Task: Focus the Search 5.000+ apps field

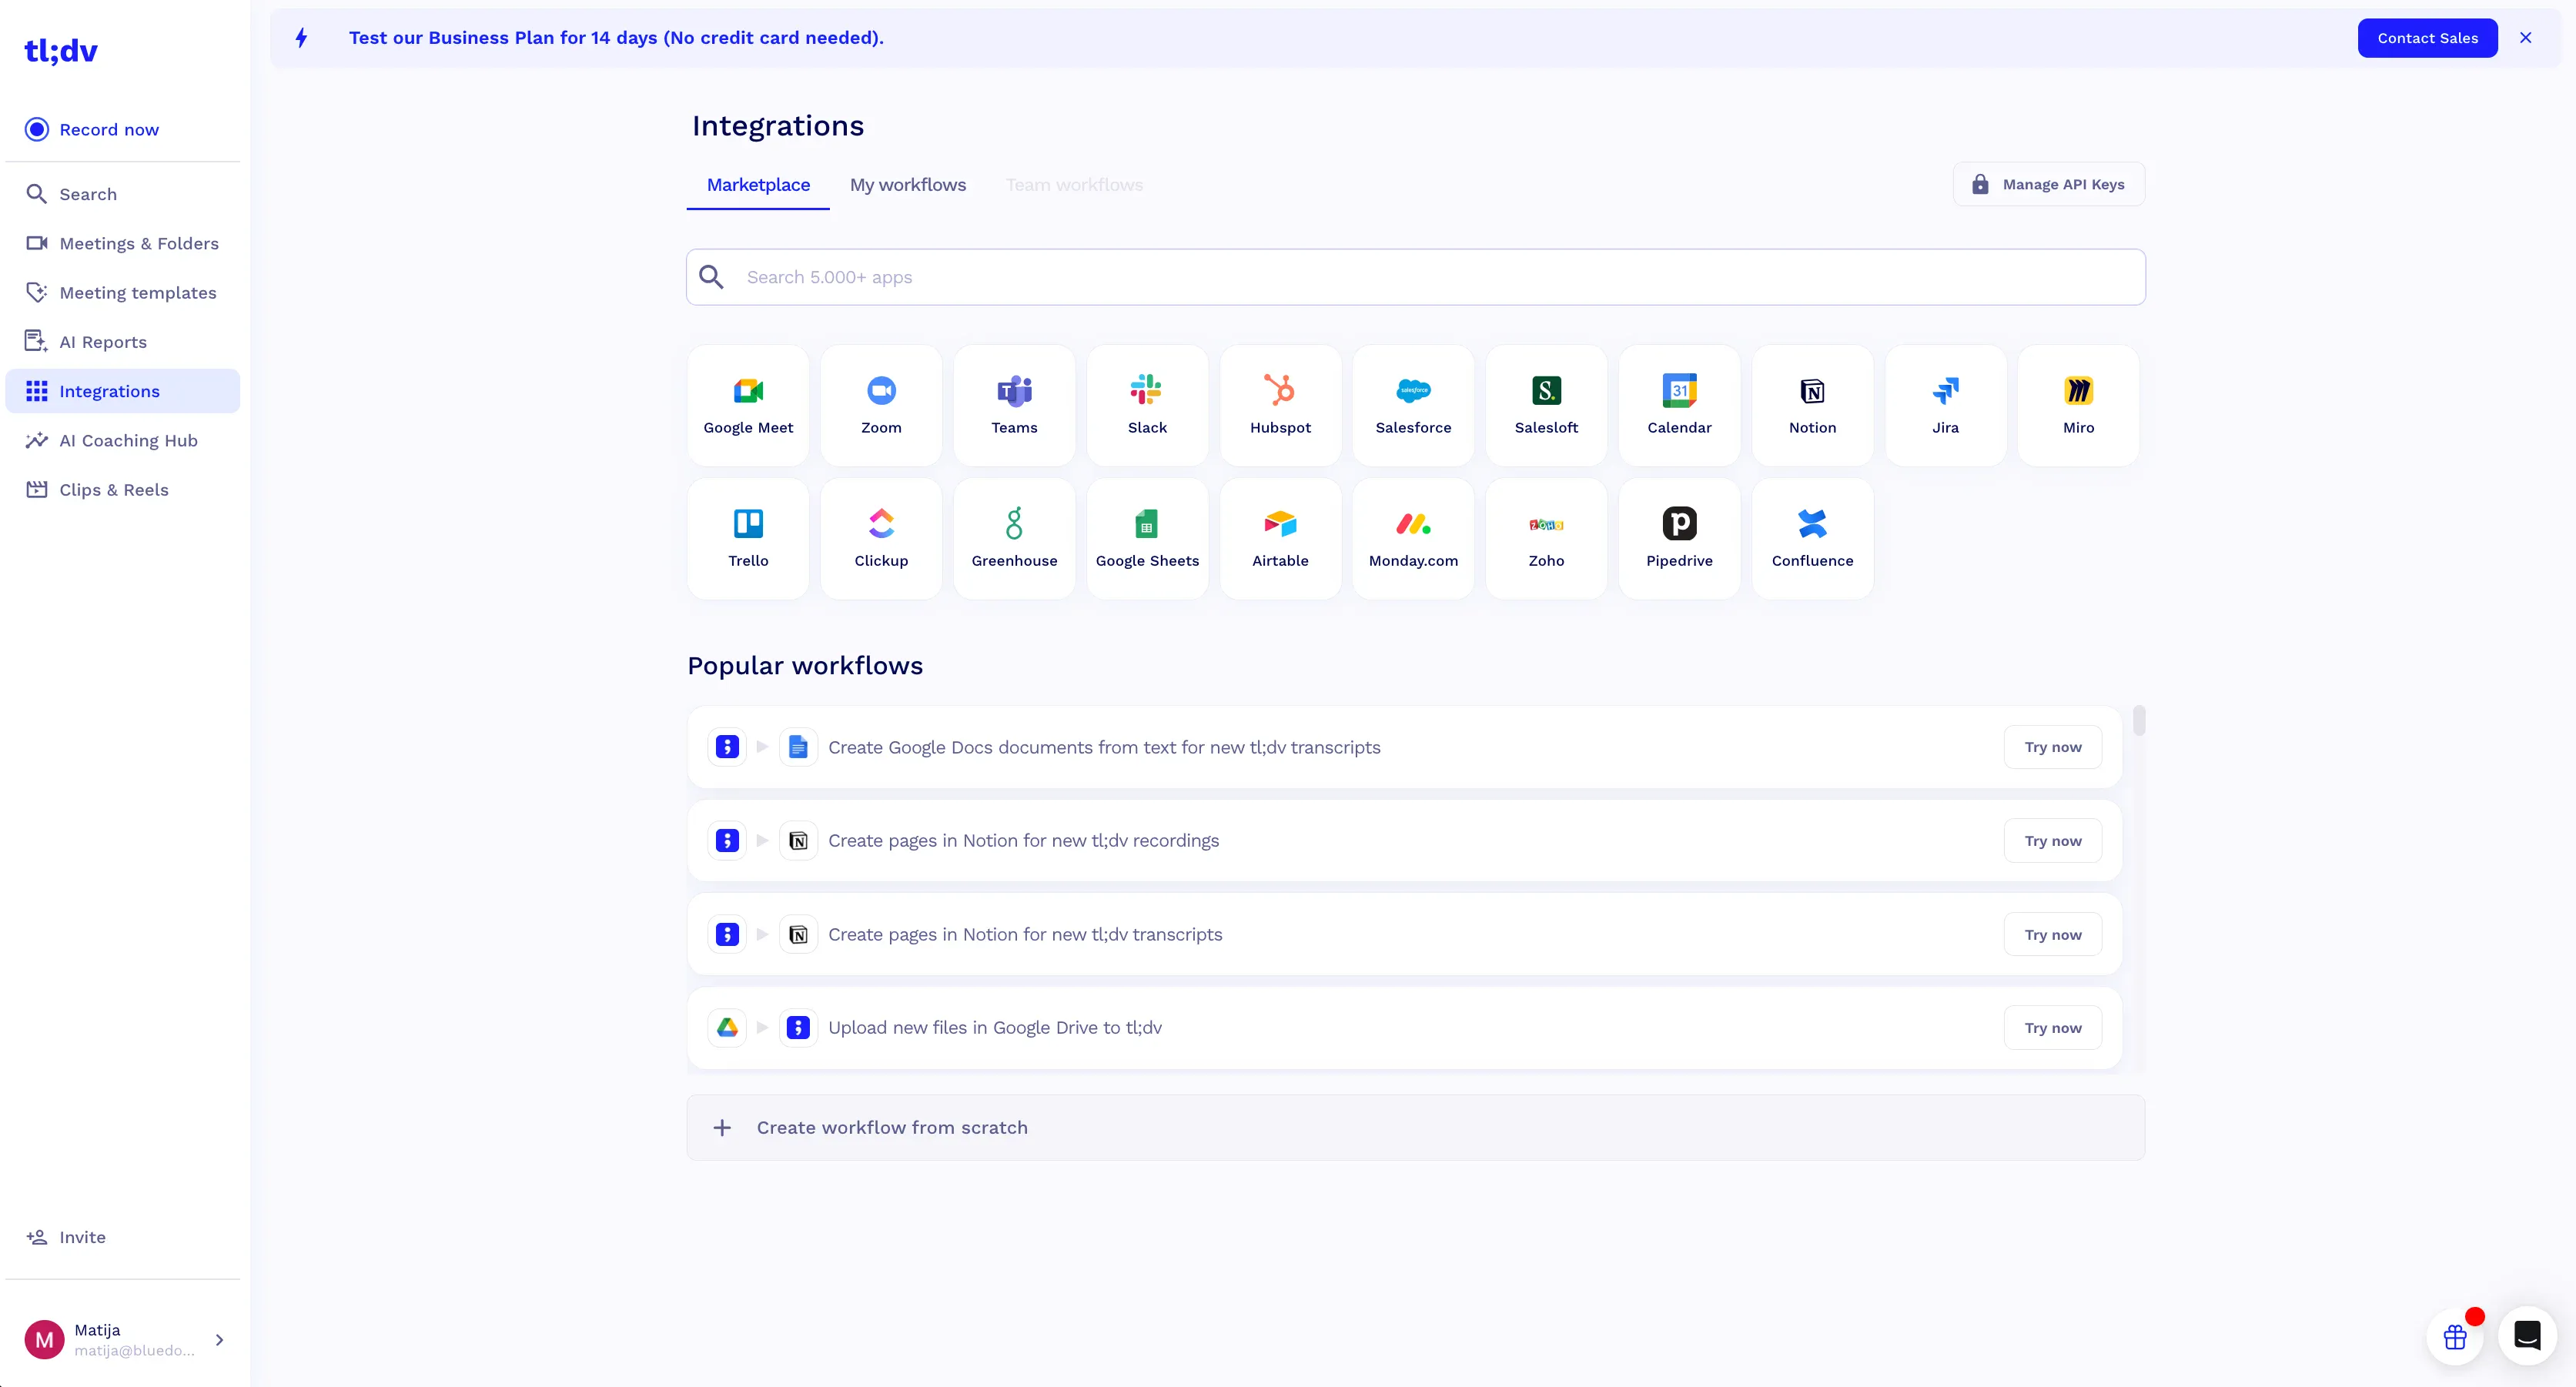Action: click(1415, 277)
